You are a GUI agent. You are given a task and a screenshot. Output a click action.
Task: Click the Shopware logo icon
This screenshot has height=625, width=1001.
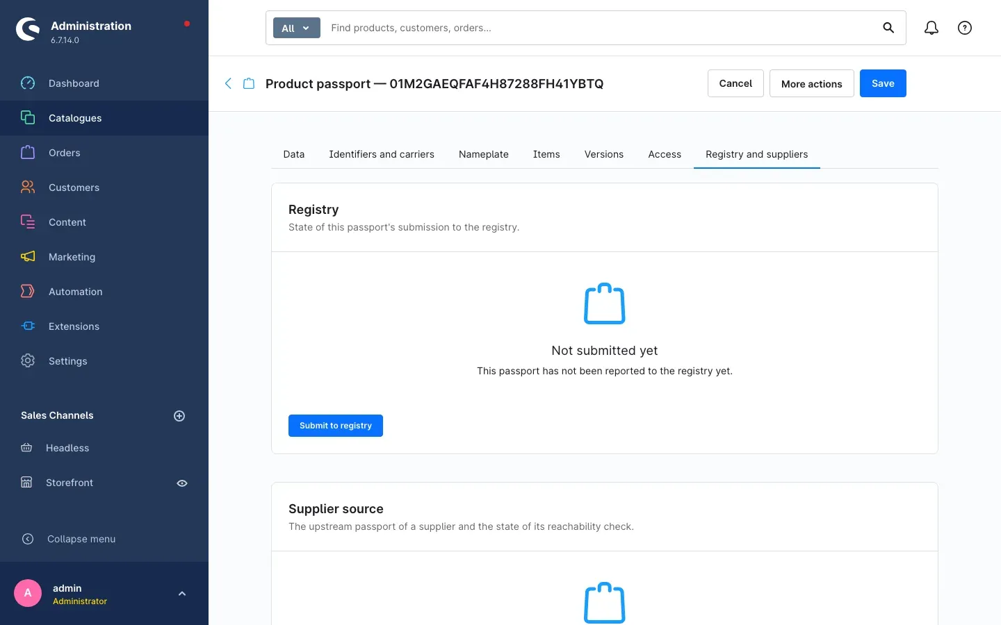(x=28, y=29)
